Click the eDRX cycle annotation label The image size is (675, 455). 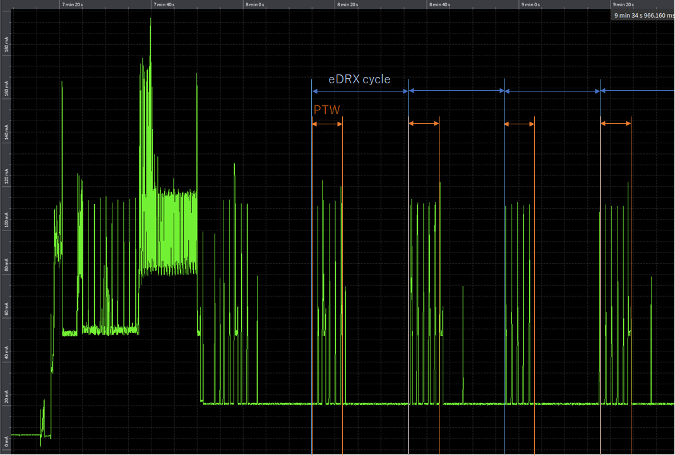[359, 80]
